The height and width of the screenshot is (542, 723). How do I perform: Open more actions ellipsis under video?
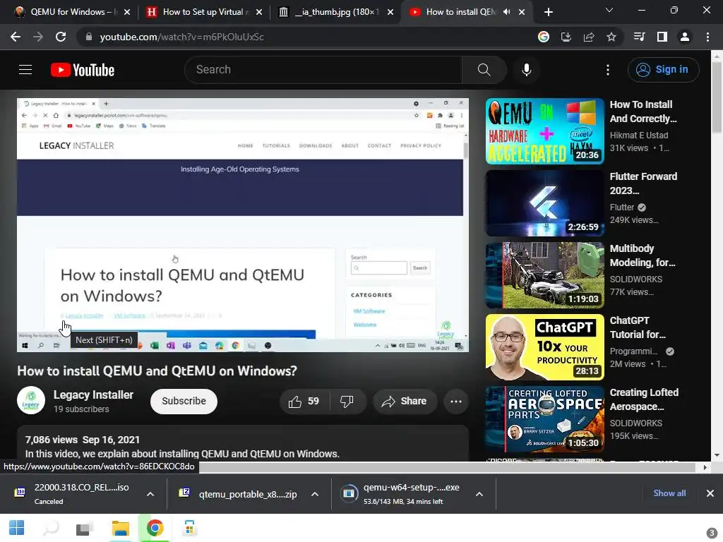point(456,402)
